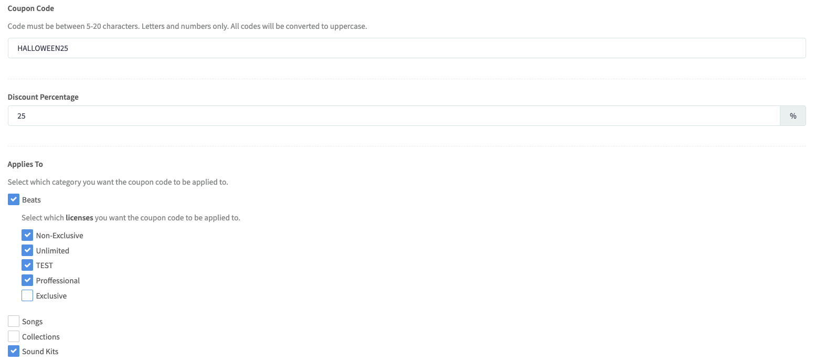This screenshot has height=361, width=814.
Task: Click the Coupon Code field label
Action: coord(31,8)
